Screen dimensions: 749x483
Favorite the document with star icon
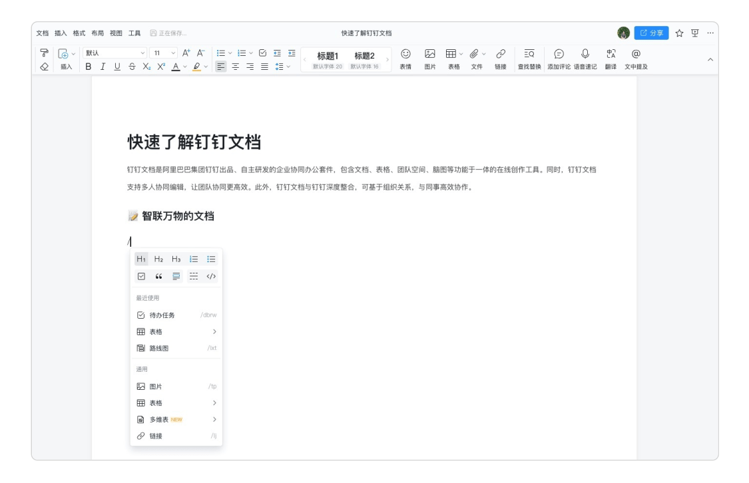click(x=679, y=33)
